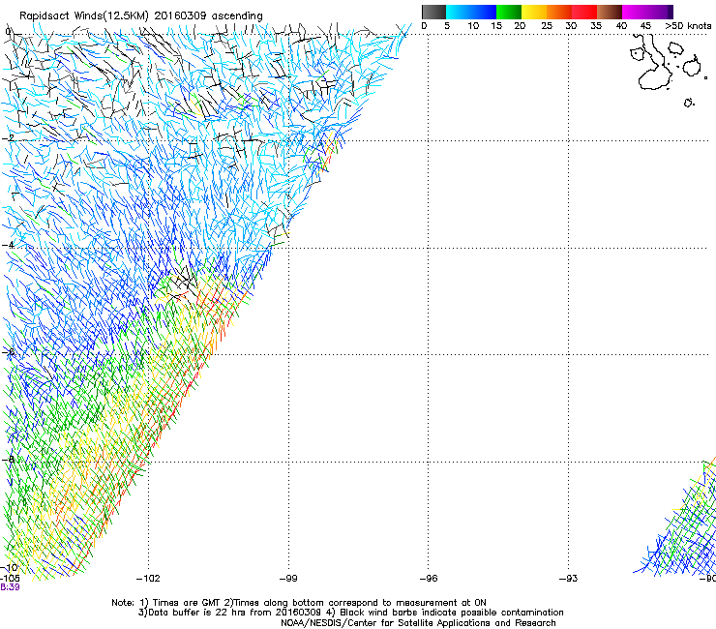Pick the red 30-35 knots legend color
The image size is (716, 629).
(x=584, y=12)
